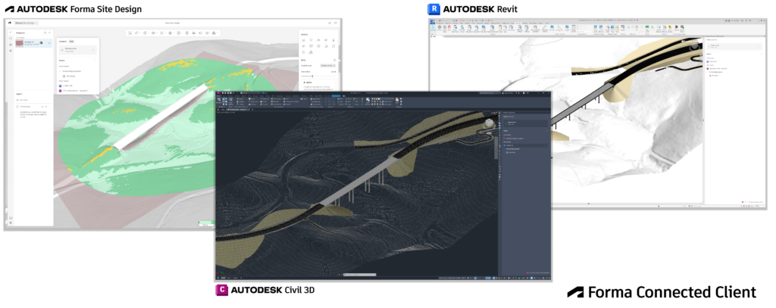Open the proposal card in Civil 3D's Forma panel
Viewport: 776px width, 308px height.
(x=525, y=123)
